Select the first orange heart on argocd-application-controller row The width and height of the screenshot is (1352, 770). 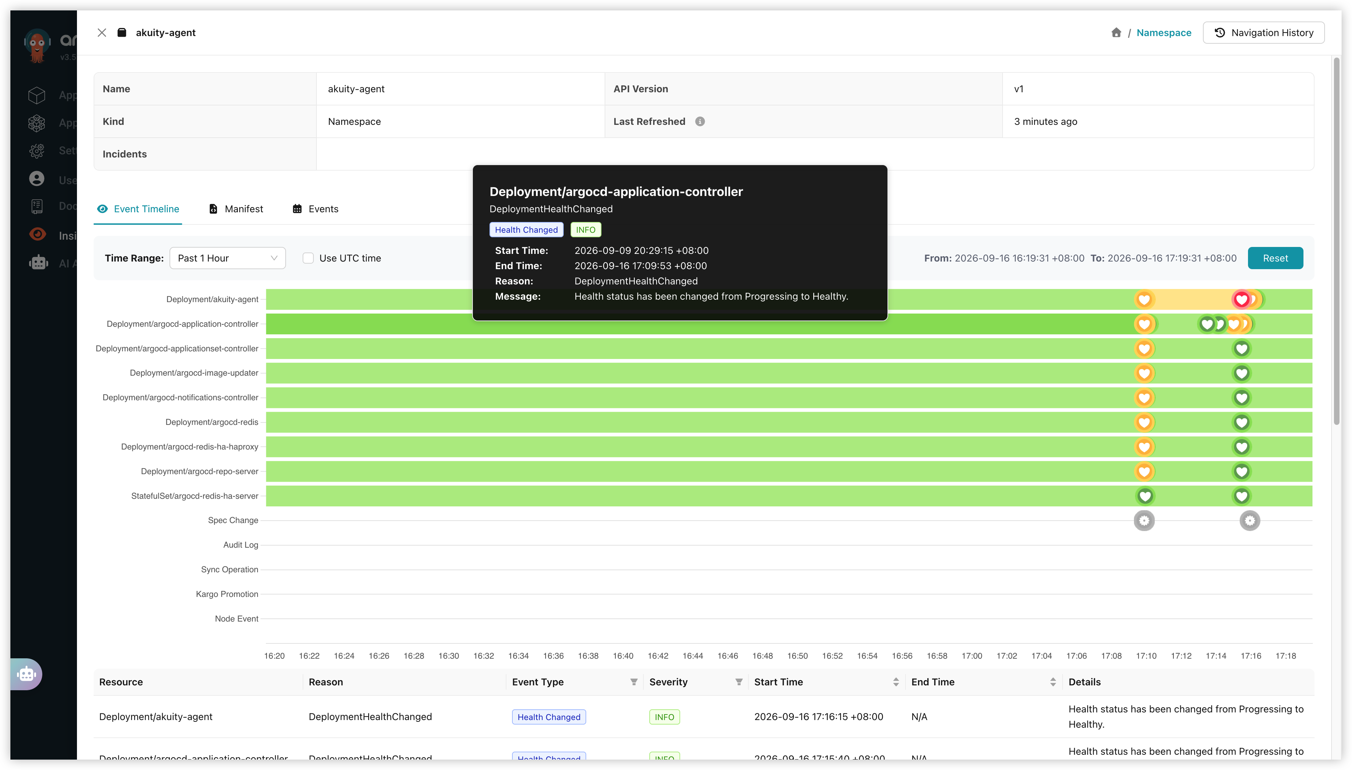(1144, 324)
